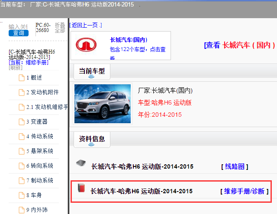Click the 长城汽车-哈弗H6 title in 维修手册 row
277x214 pixels.
pyautogui.click(x=142, y=191)
